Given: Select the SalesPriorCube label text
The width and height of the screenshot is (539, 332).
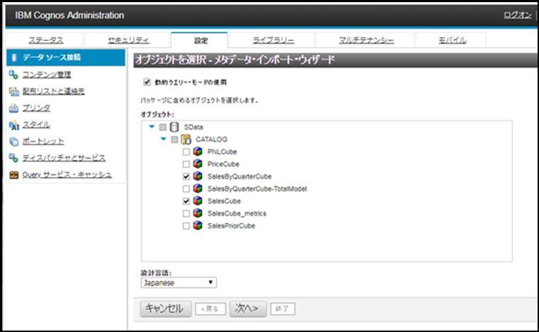Looking at the screenshot, I should point(232,226).
